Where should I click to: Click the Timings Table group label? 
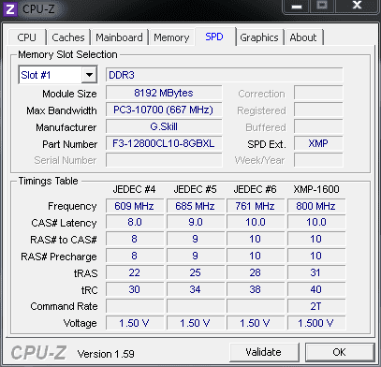point(48,181)
